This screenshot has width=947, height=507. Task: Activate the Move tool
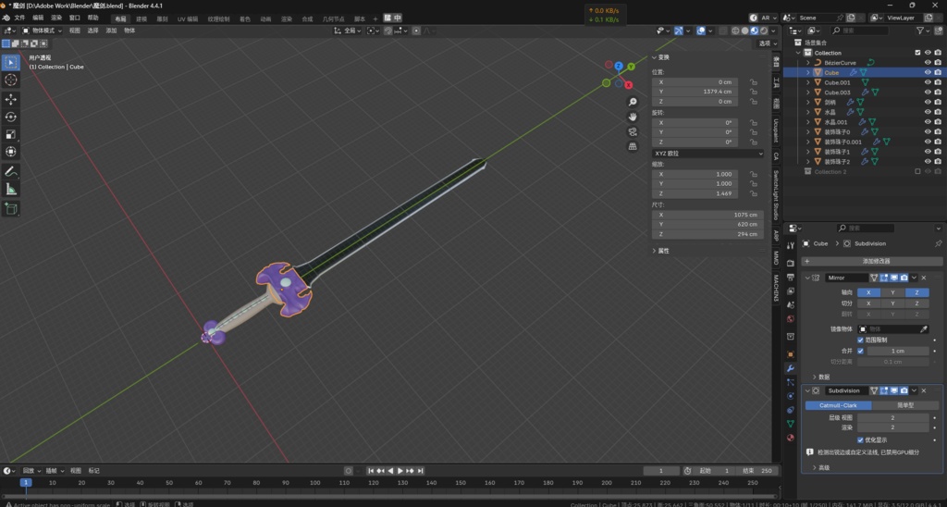[11, 99]
